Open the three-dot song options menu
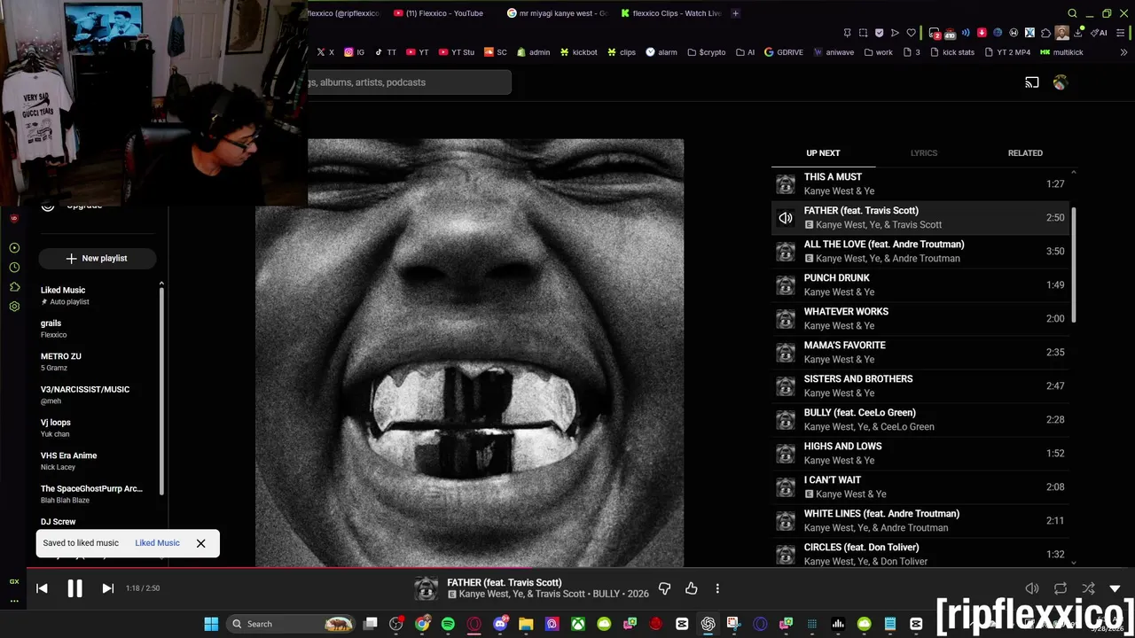Viewport: 1135px width, 638px height. coord(717,588)
